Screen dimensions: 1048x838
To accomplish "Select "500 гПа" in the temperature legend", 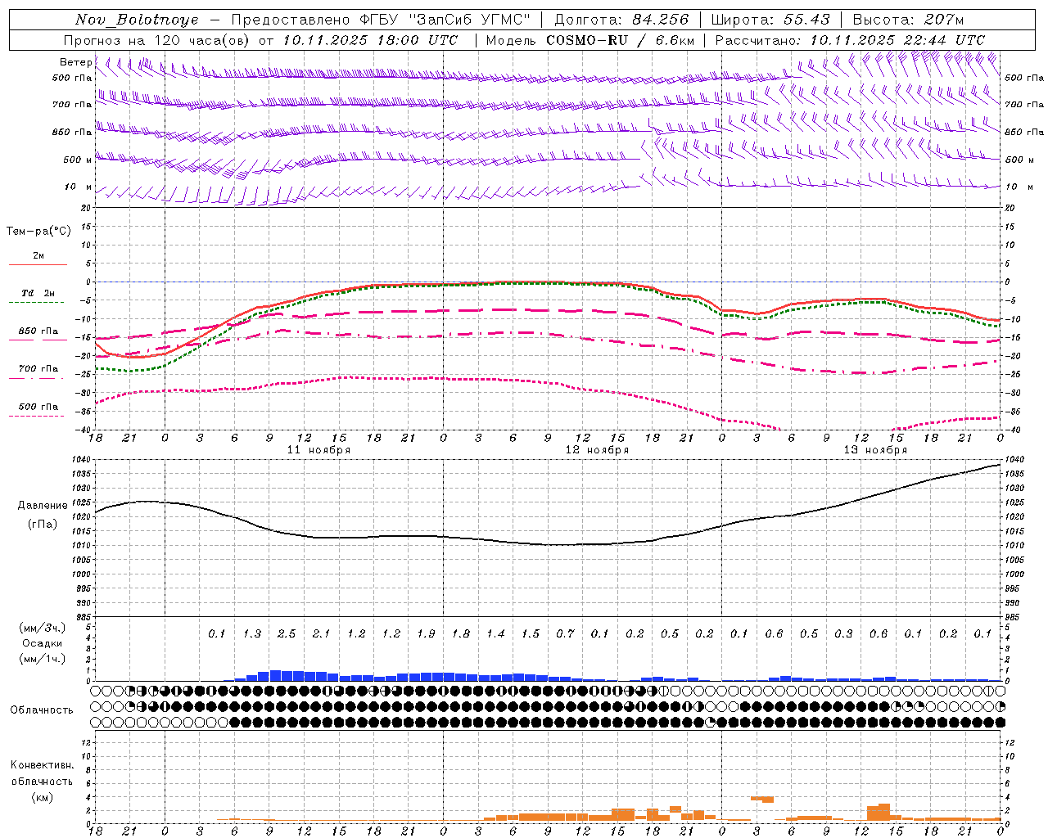I will pos(38,407).
